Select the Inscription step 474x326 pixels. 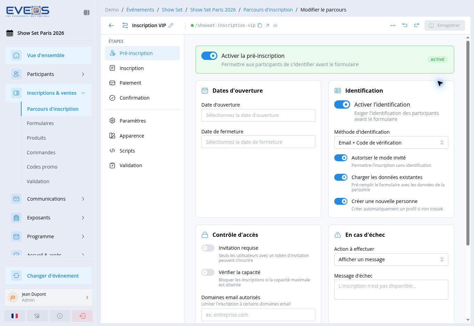(142, 68)
